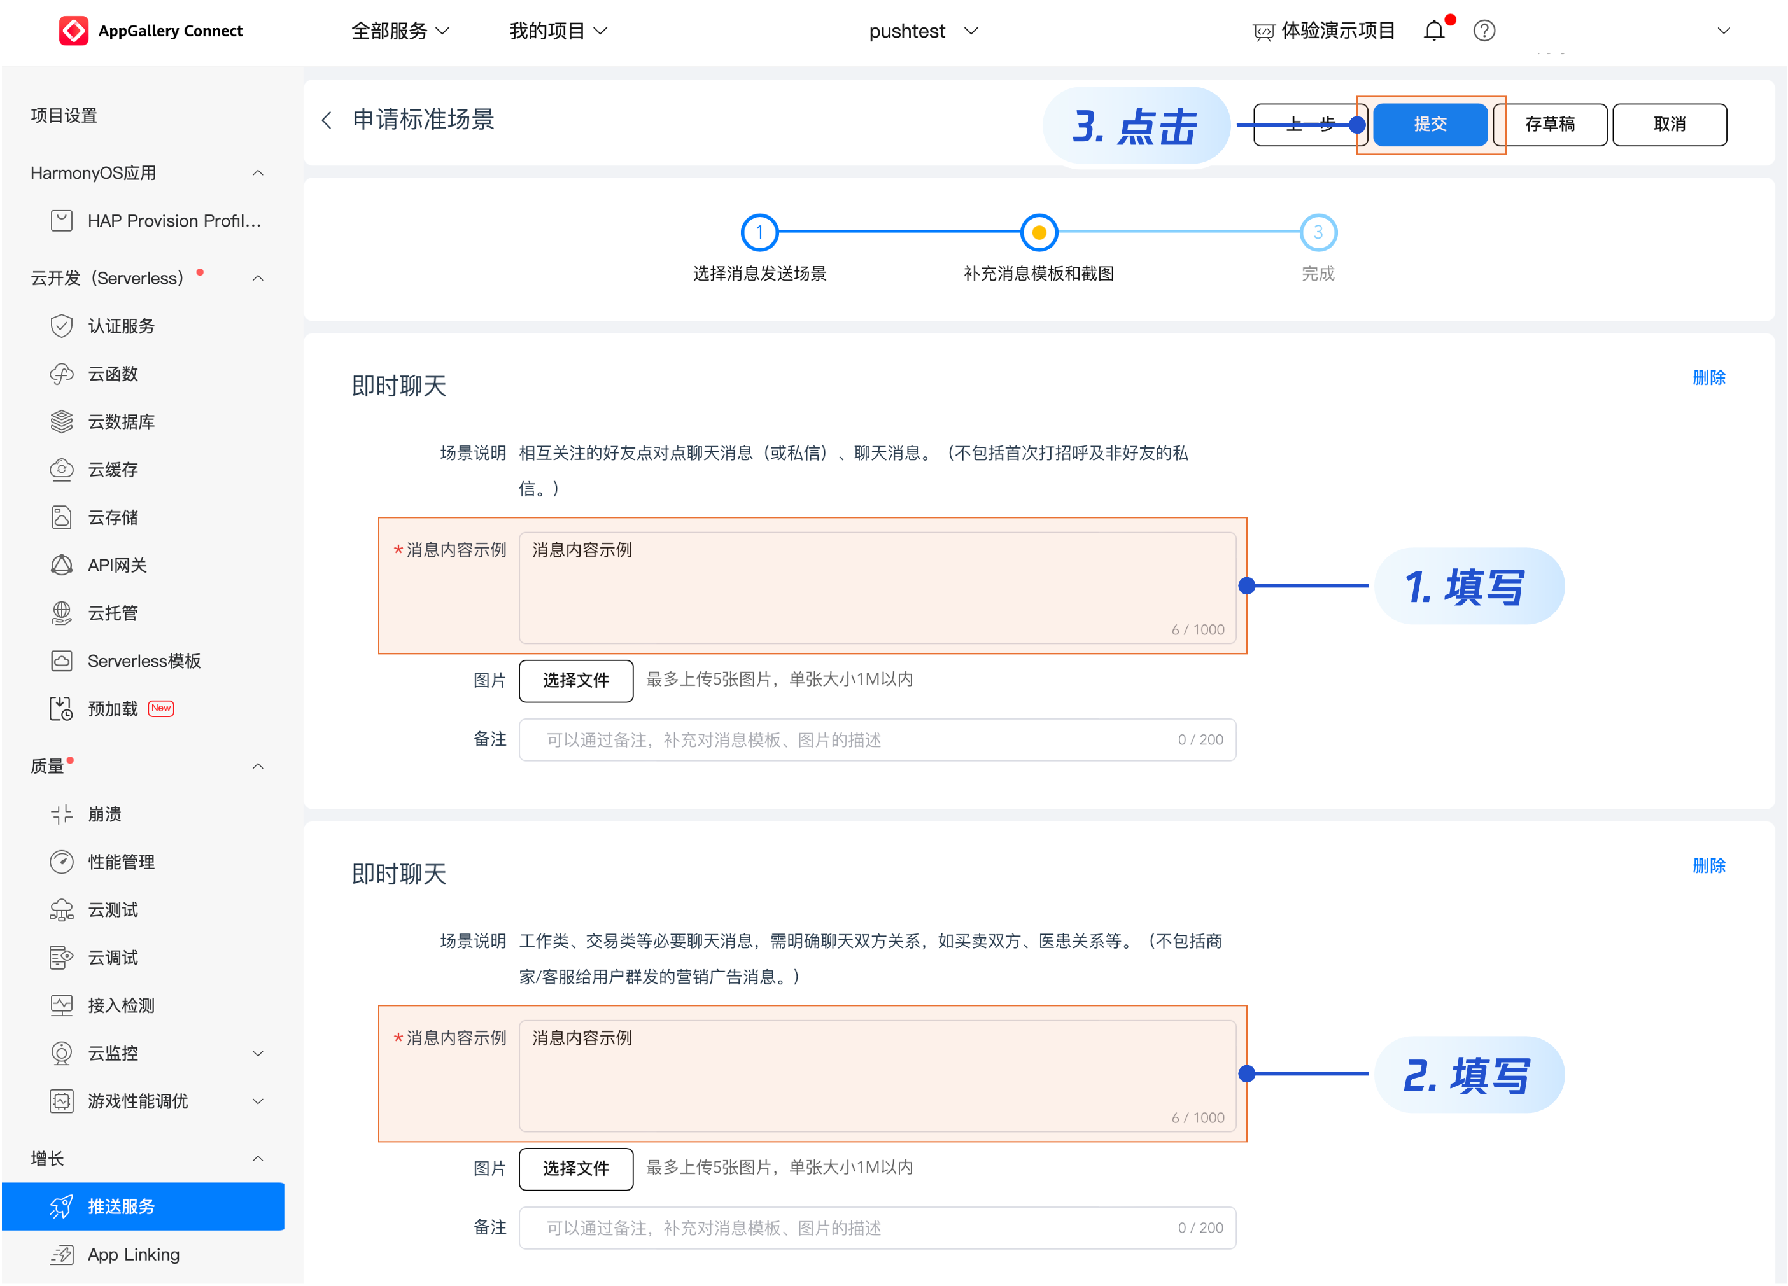Click the 游戏性能调优 icon
This screenshot has width=1788, height=1286.
(x=62, y=1101)
